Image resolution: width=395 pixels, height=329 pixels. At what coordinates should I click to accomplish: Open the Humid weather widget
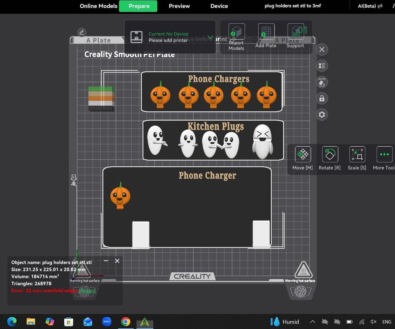point(285,322)
